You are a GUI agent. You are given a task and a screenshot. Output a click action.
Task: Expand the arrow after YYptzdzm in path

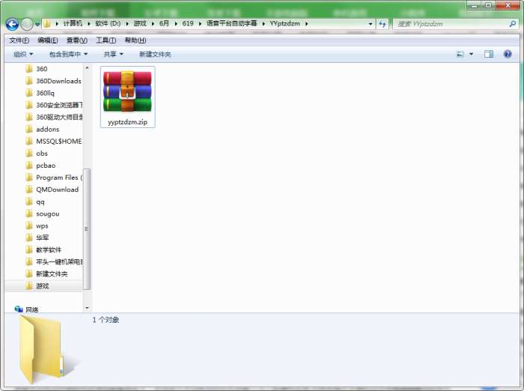(306, 24)
